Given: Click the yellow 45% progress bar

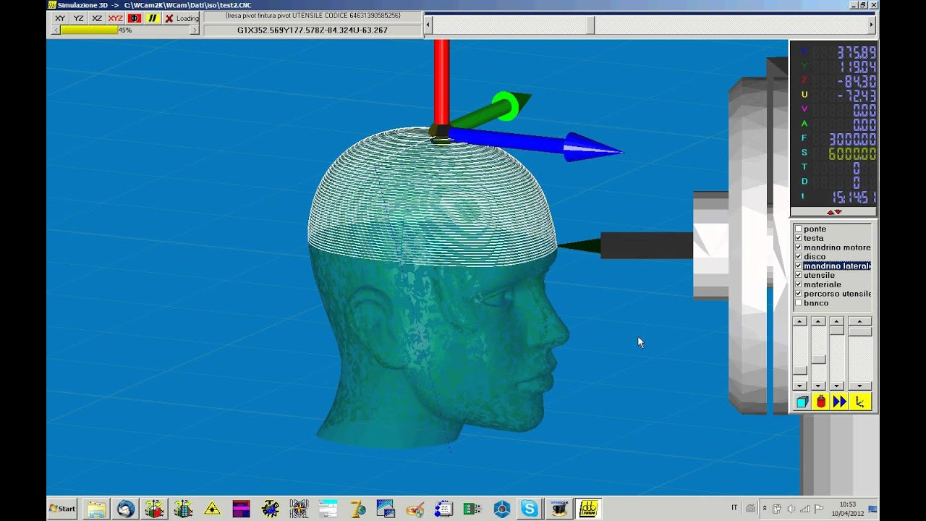Looking at the screenshot, I should coord(89,30).
